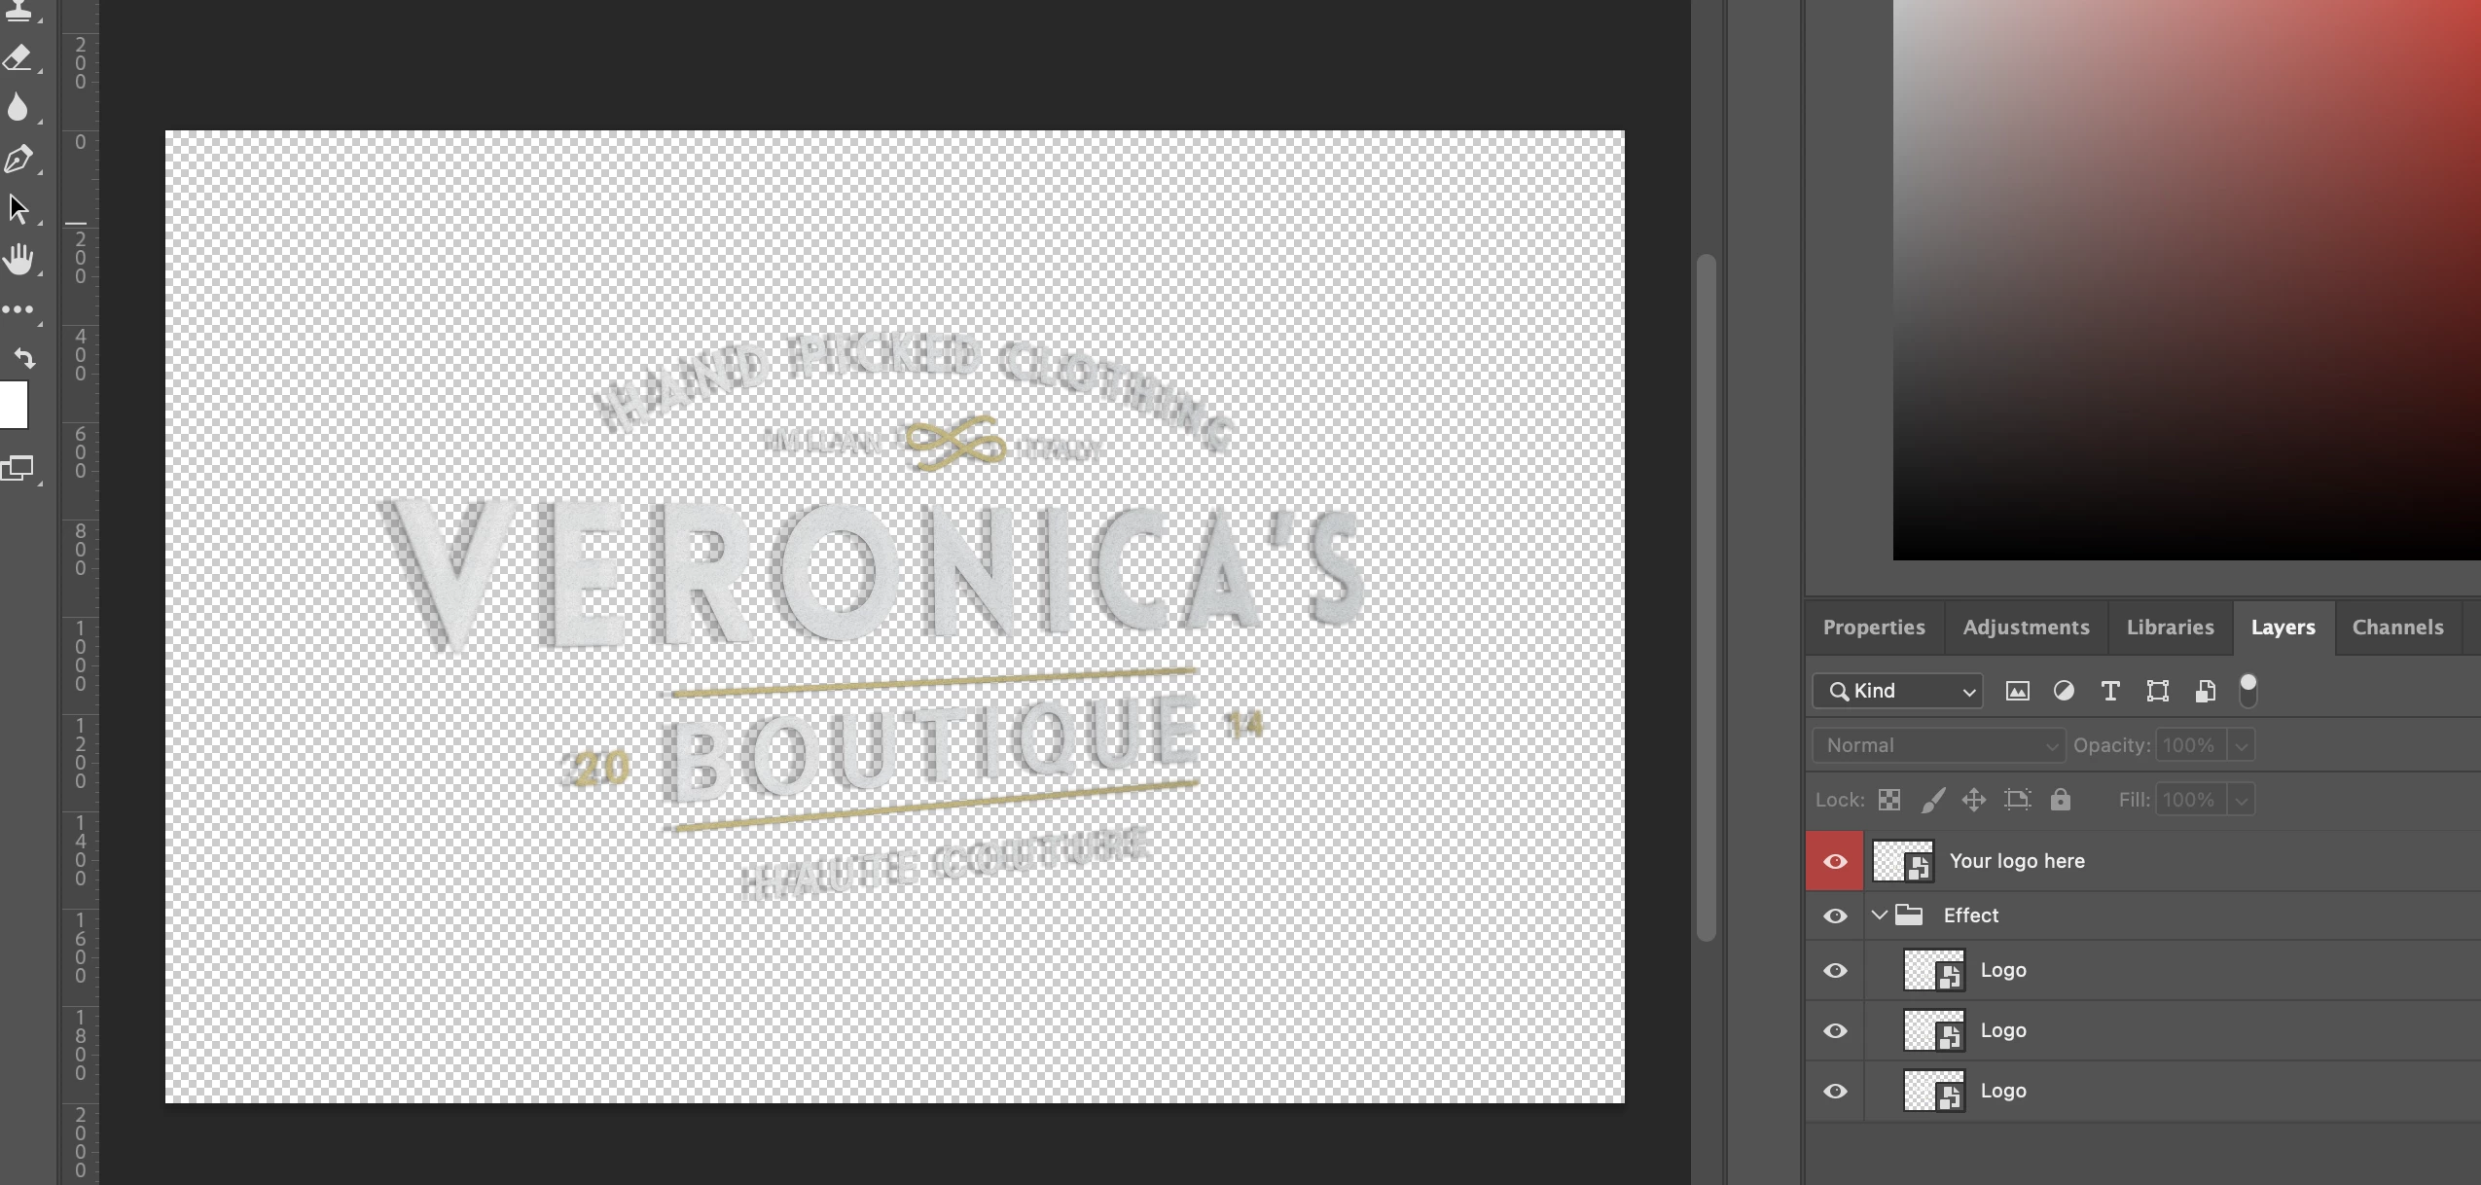
Task: Toggle visibility of the Effect group
Action: 1834,916
